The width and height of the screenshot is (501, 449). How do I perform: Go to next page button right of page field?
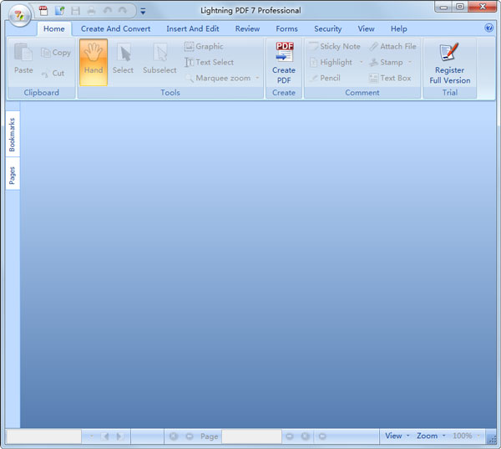(290, 436)
